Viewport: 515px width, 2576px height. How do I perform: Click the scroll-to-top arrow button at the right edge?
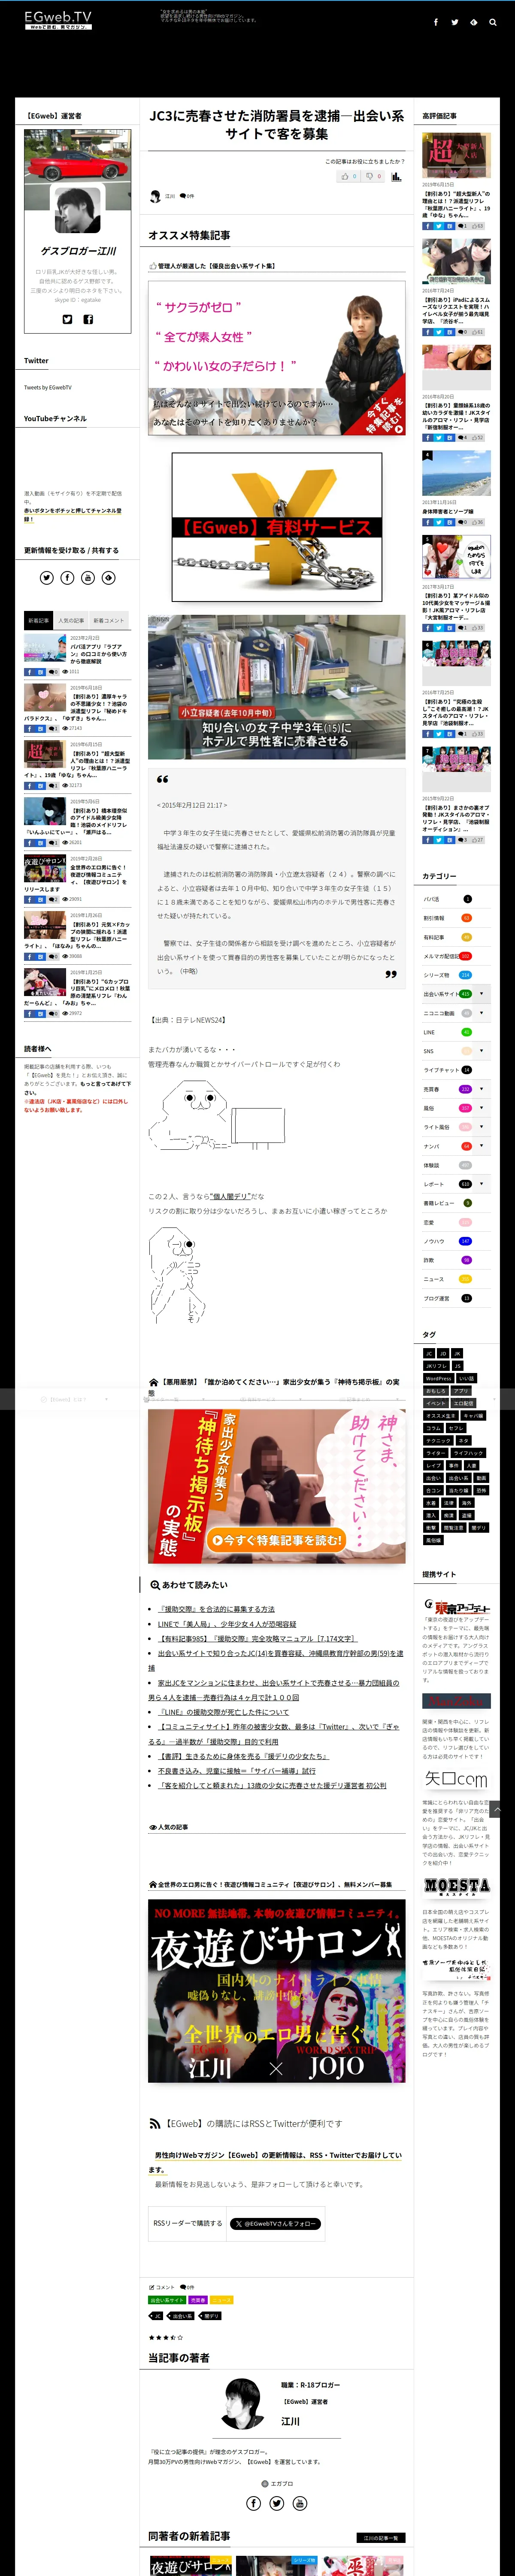point(496,1810)
